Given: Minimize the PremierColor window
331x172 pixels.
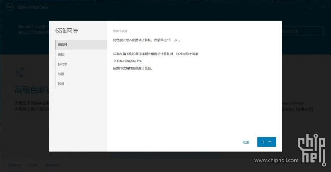Looking at the screenshot, I should [x=311, y=8].
